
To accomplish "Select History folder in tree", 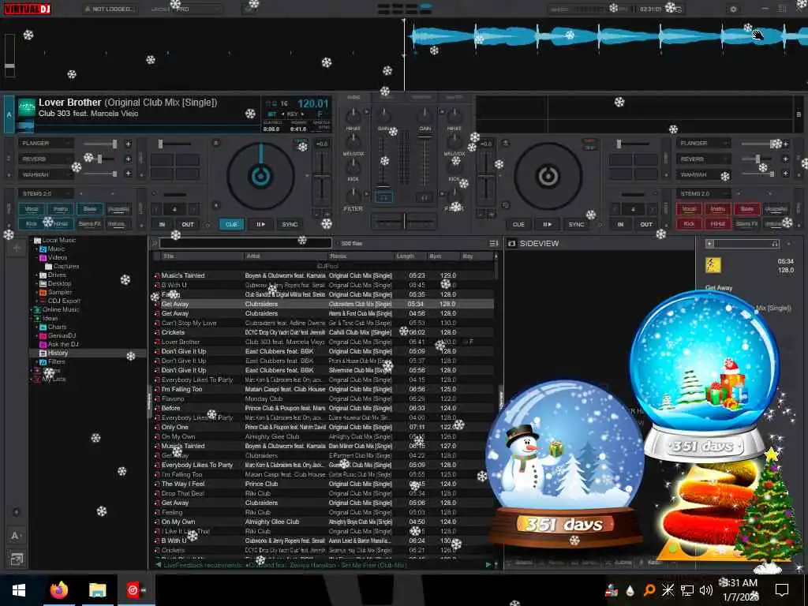I will tap(58, 353).
